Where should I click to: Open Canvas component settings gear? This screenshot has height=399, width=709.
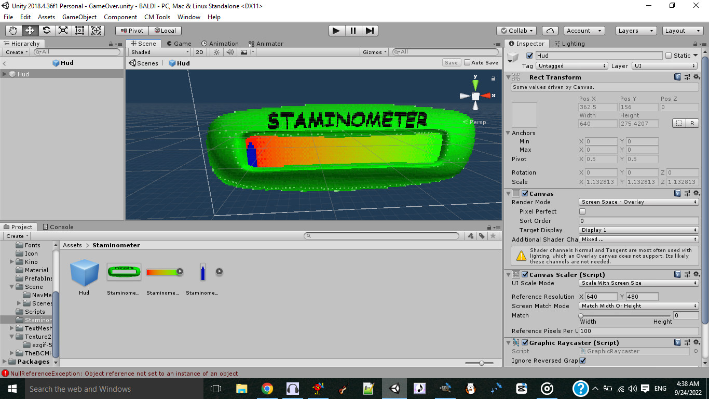(696, 193)
